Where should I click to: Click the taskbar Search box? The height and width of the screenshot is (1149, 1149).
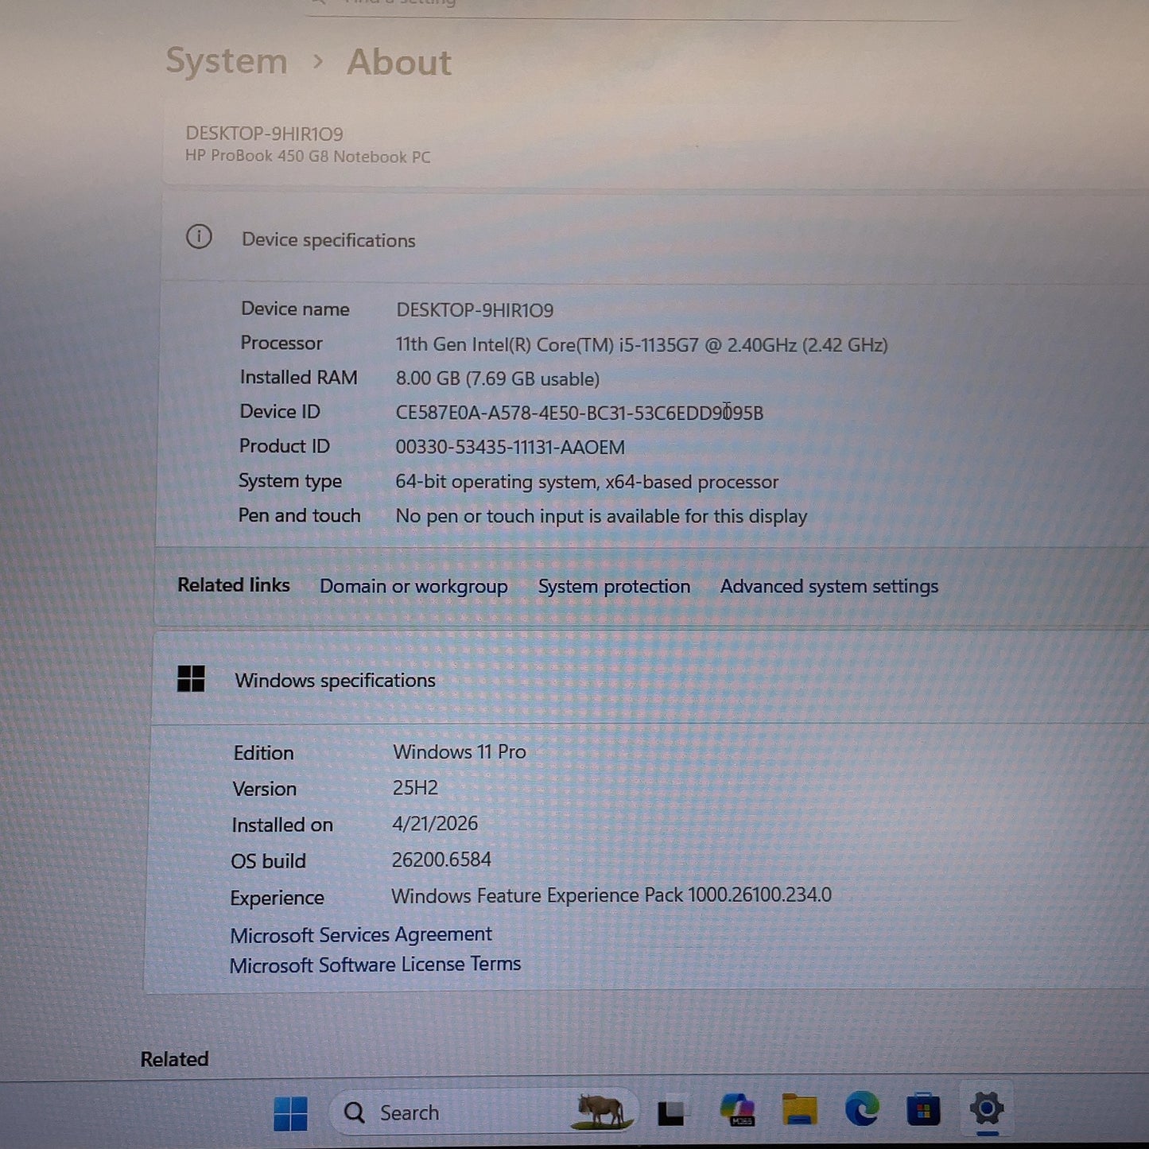pos(485,1112)
